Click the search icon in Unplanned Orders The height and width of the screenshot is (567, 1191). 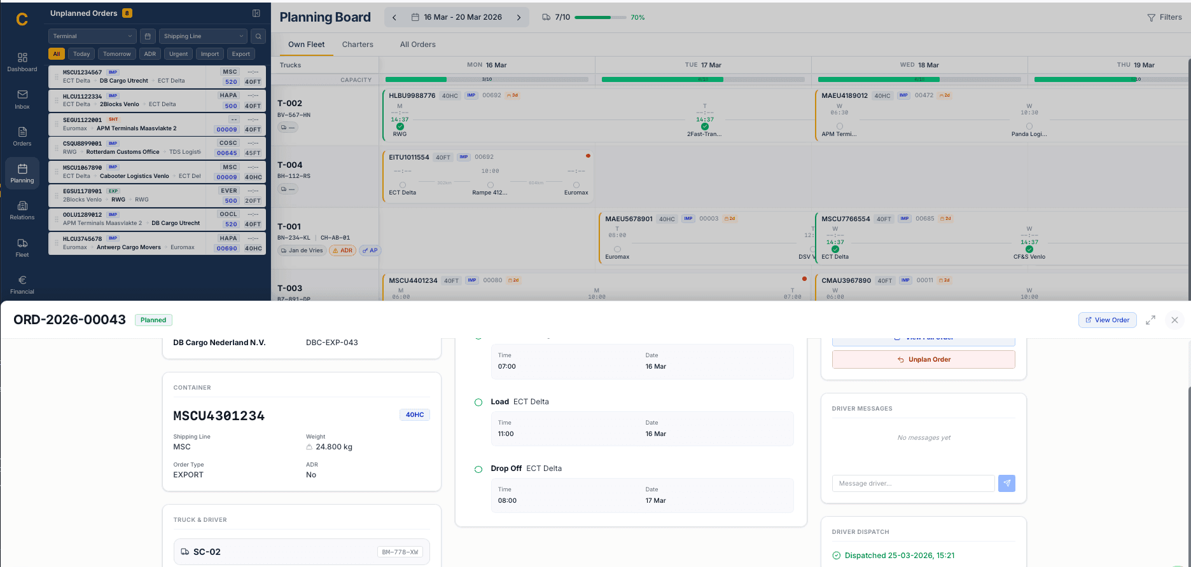(x=258, y=36)
